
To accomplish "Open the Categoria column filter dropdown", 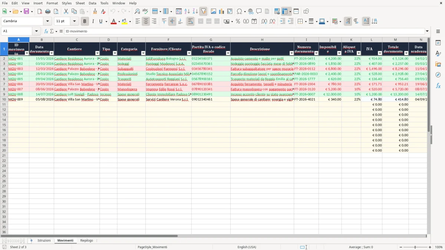I will click(x=143, y=53).
